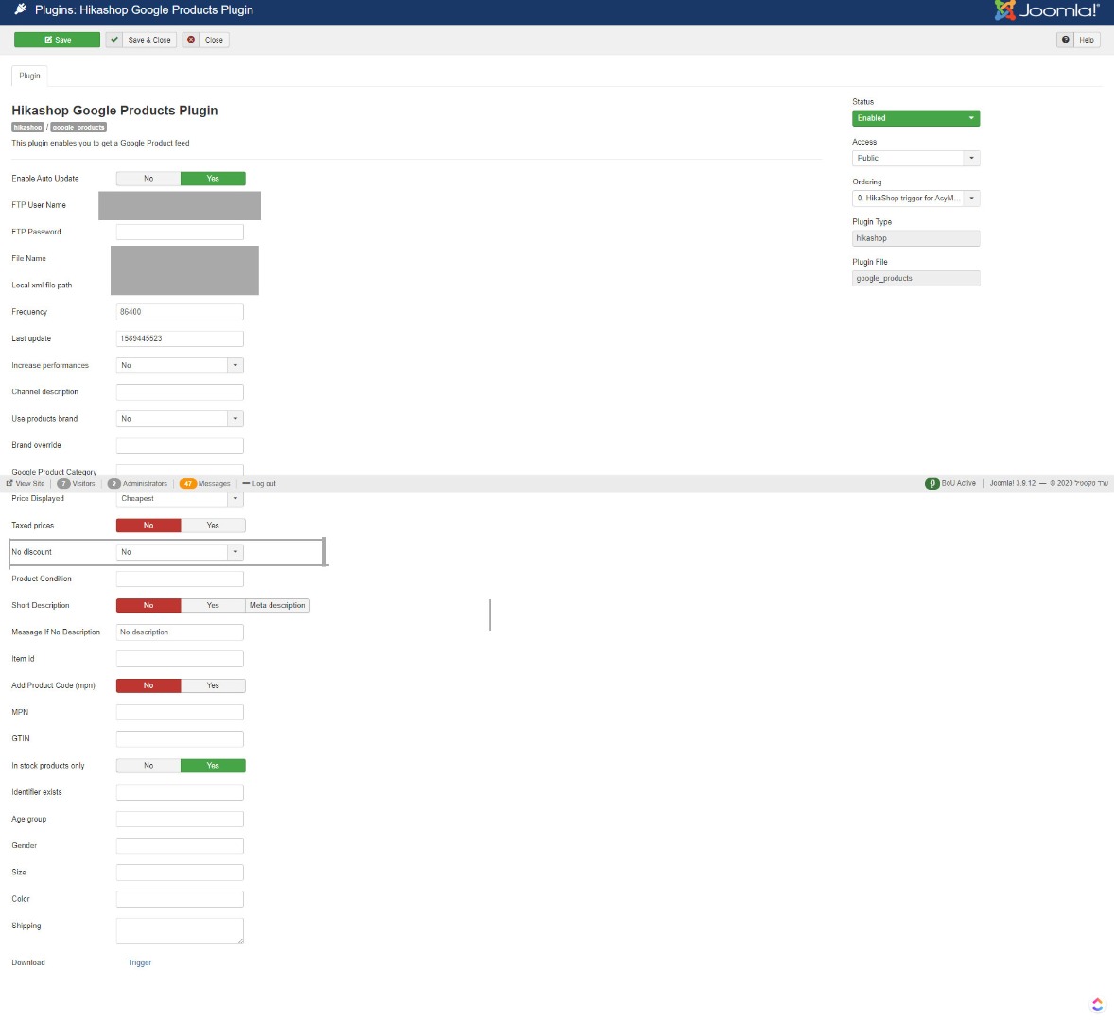Click the Channel description field
The height and width of the screenshot is (1021, 1114).
pos(180,392)
